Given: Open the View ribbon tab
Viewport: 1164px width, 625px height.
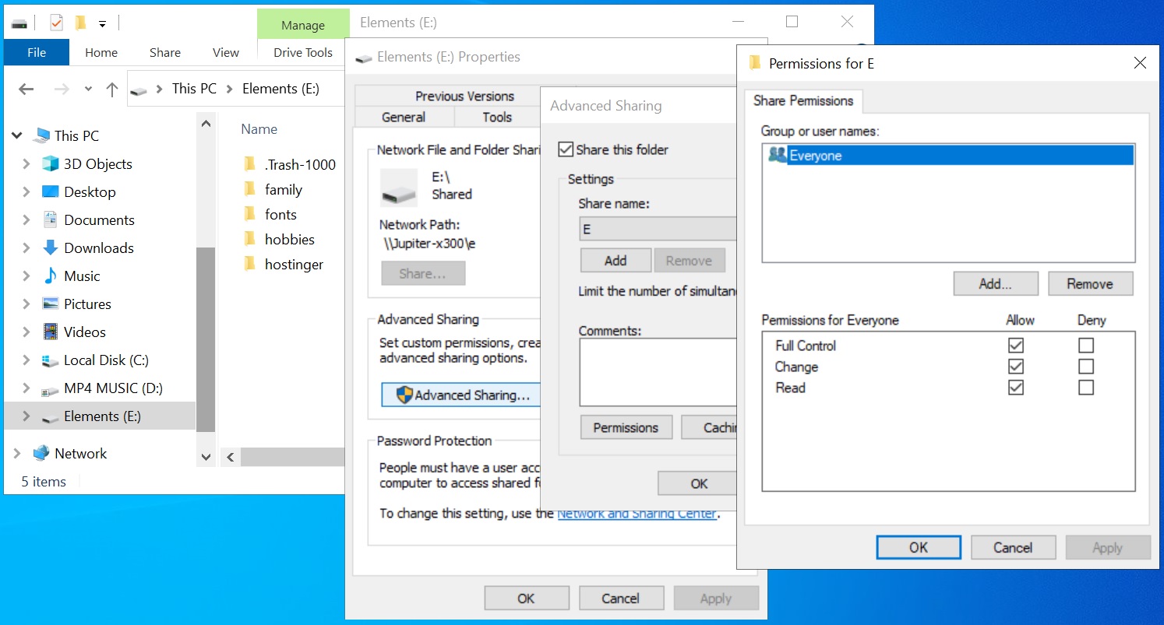Looking at the screenshot, I should pos(225,53).
